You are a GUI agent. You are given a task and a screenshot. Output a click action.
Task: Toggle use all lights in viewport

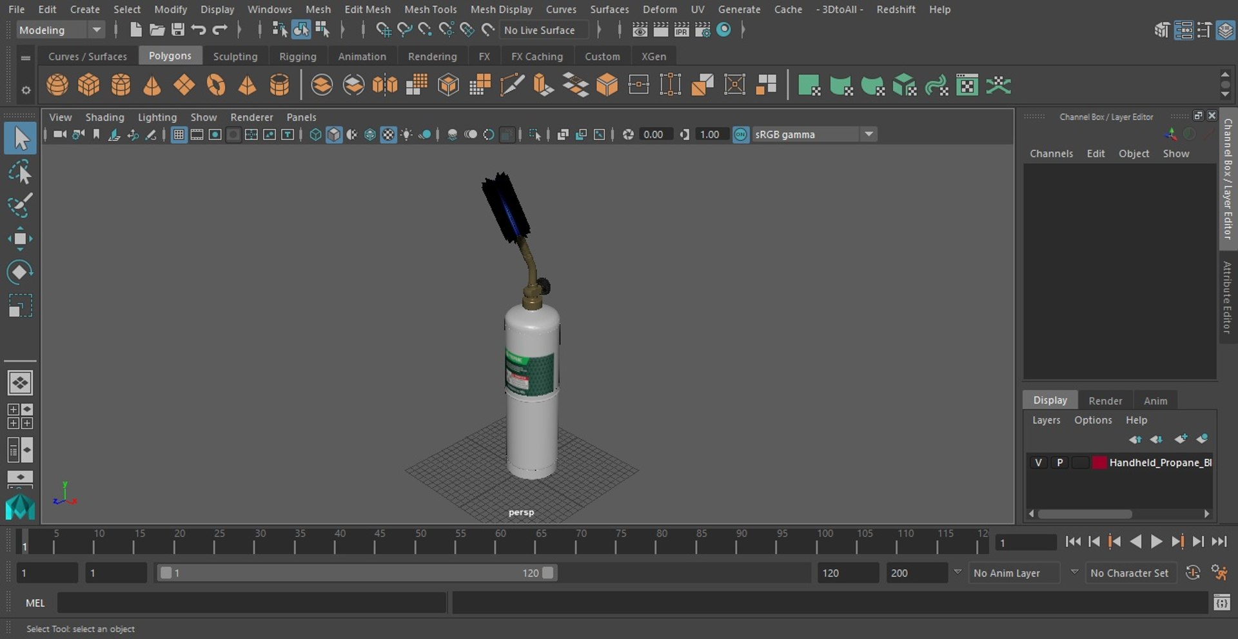[x=407, y=134]
